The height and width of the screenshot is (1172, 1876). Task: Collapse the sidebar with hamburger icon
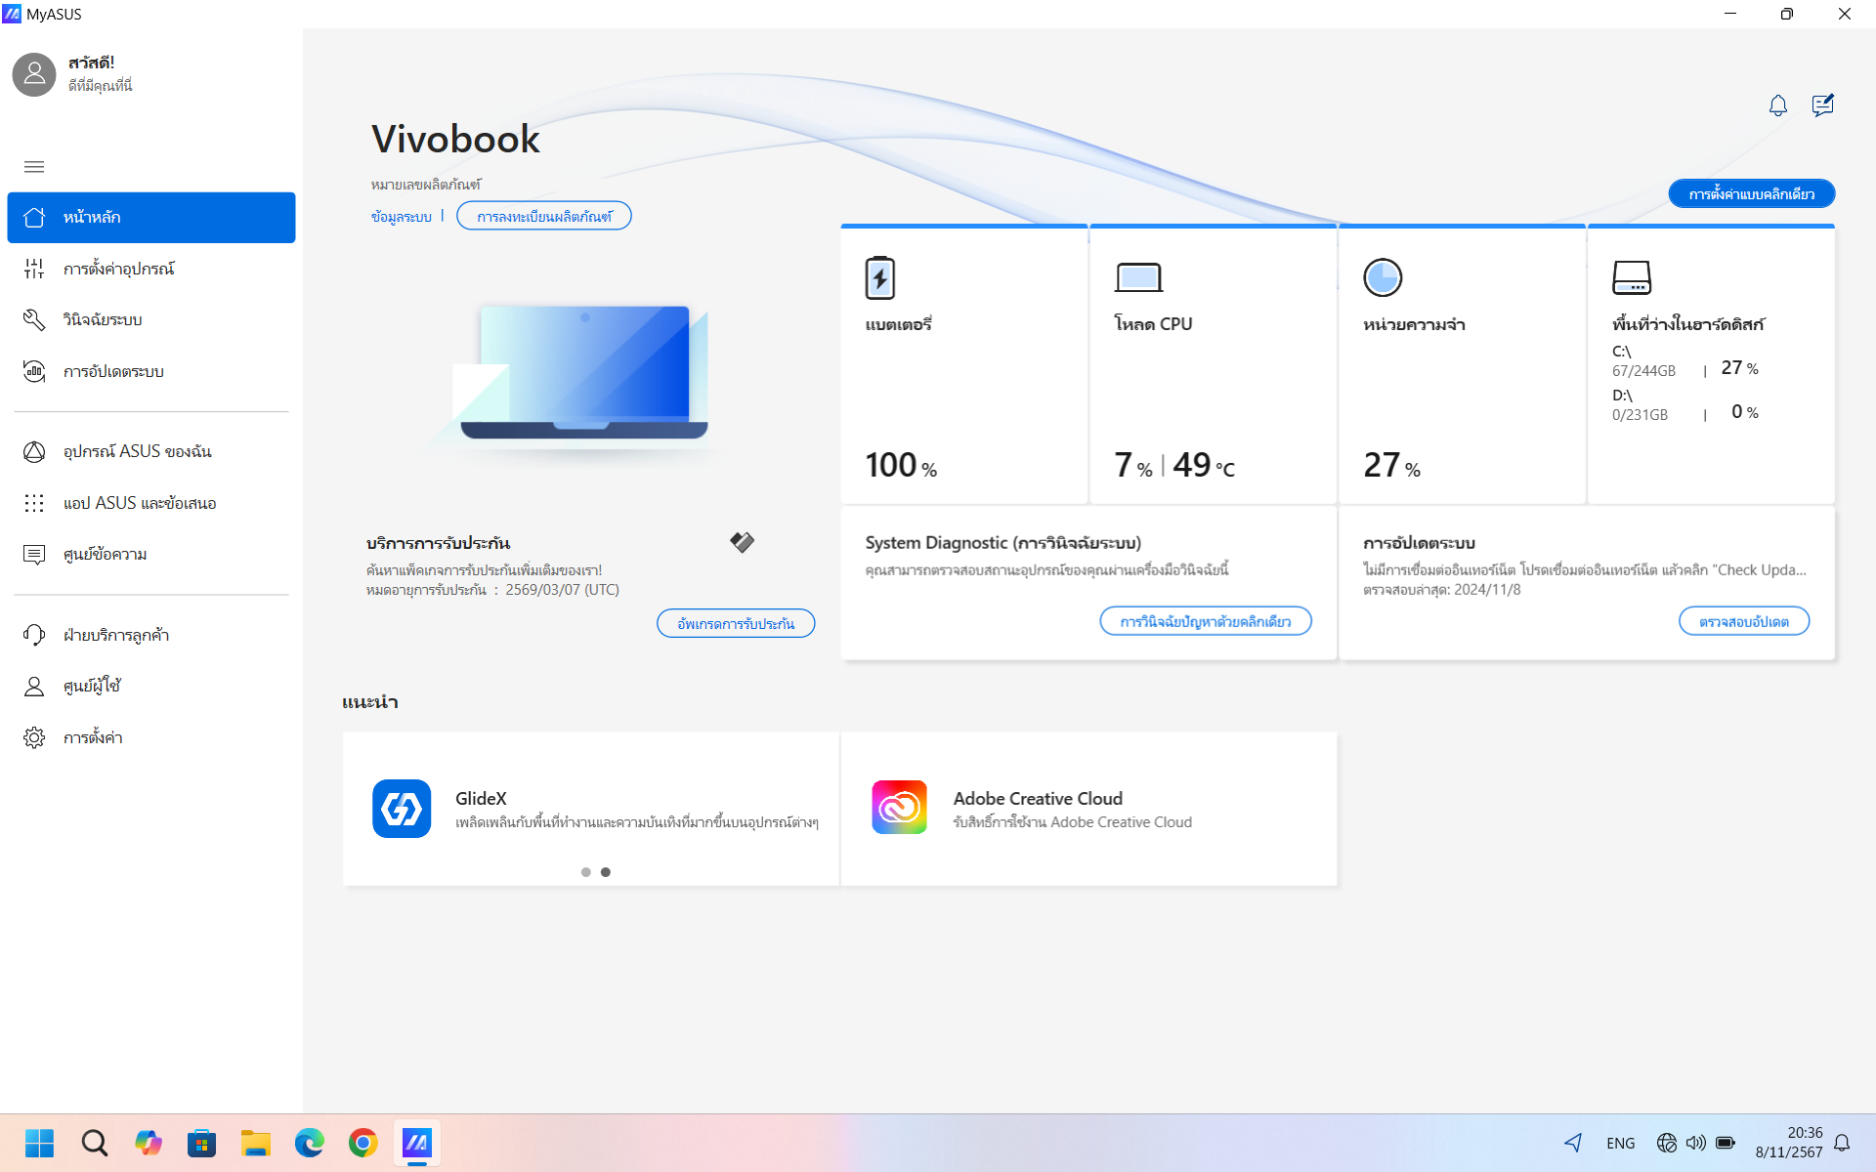coord(34,167)
